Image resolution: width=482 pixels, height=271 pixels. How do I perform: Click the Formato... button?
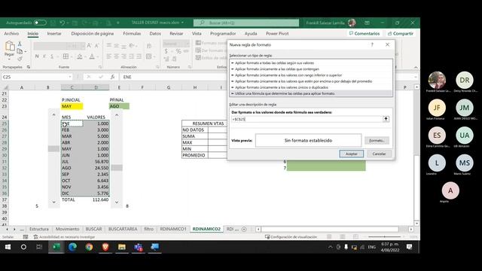(377, 141)
